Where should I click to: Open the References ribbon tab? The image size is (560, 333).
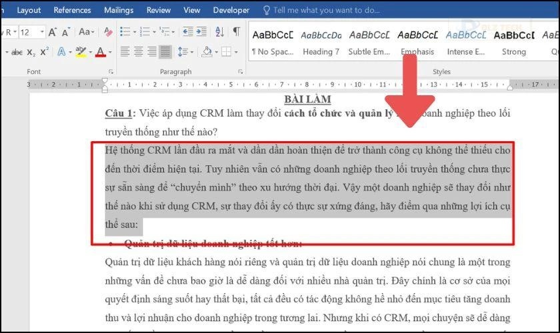[72, 11]
